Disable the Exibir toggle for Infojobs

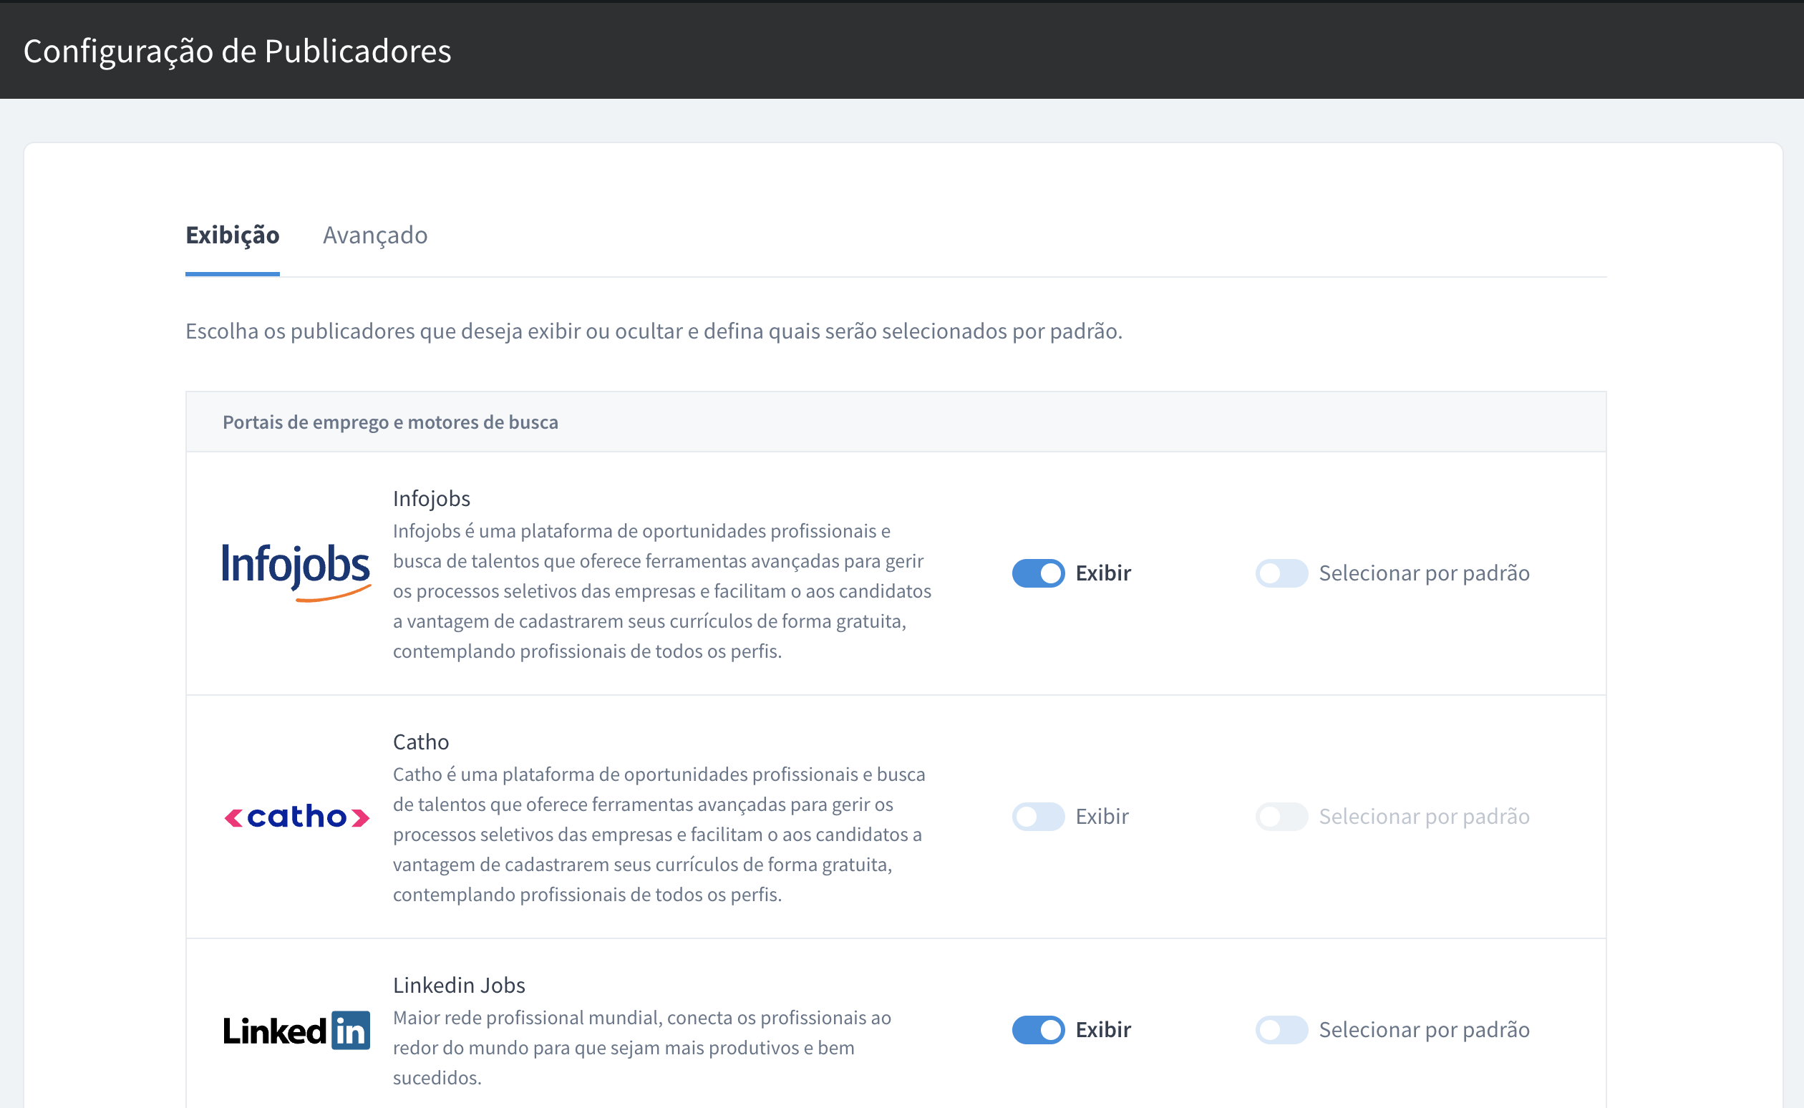click(1037, 573)
